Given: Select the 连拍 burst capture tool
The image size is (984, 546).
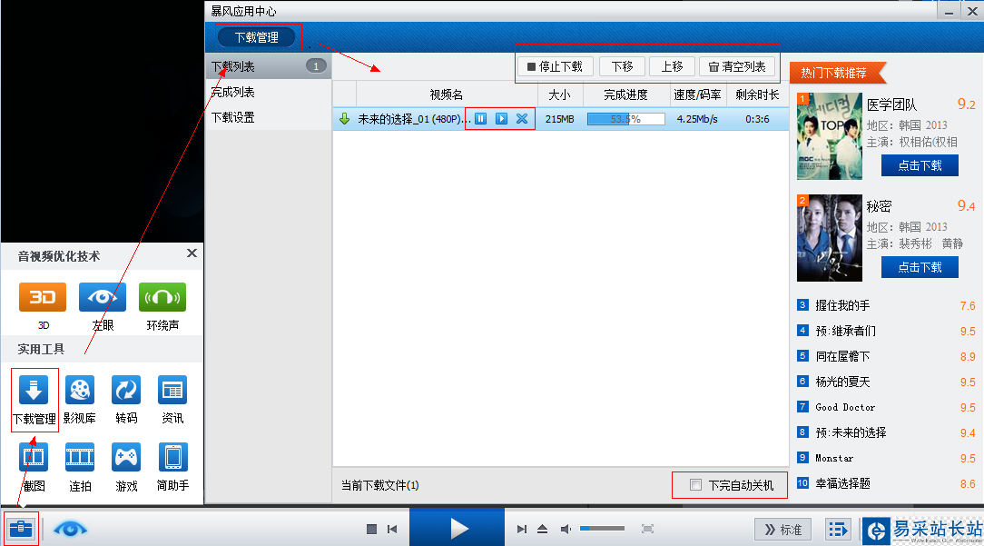Looking at the screenshot, I should 80,457.
